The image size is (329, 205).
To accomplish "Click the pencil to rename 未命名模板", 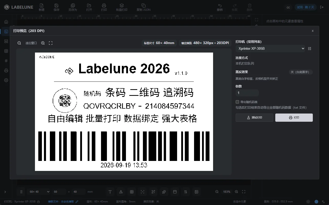I will click(77, 202).
